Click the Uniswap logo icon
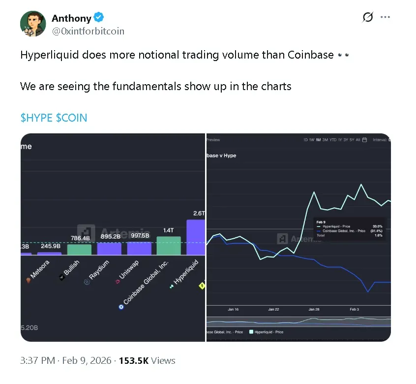416x384 pixels. click(x=118, y=282)
